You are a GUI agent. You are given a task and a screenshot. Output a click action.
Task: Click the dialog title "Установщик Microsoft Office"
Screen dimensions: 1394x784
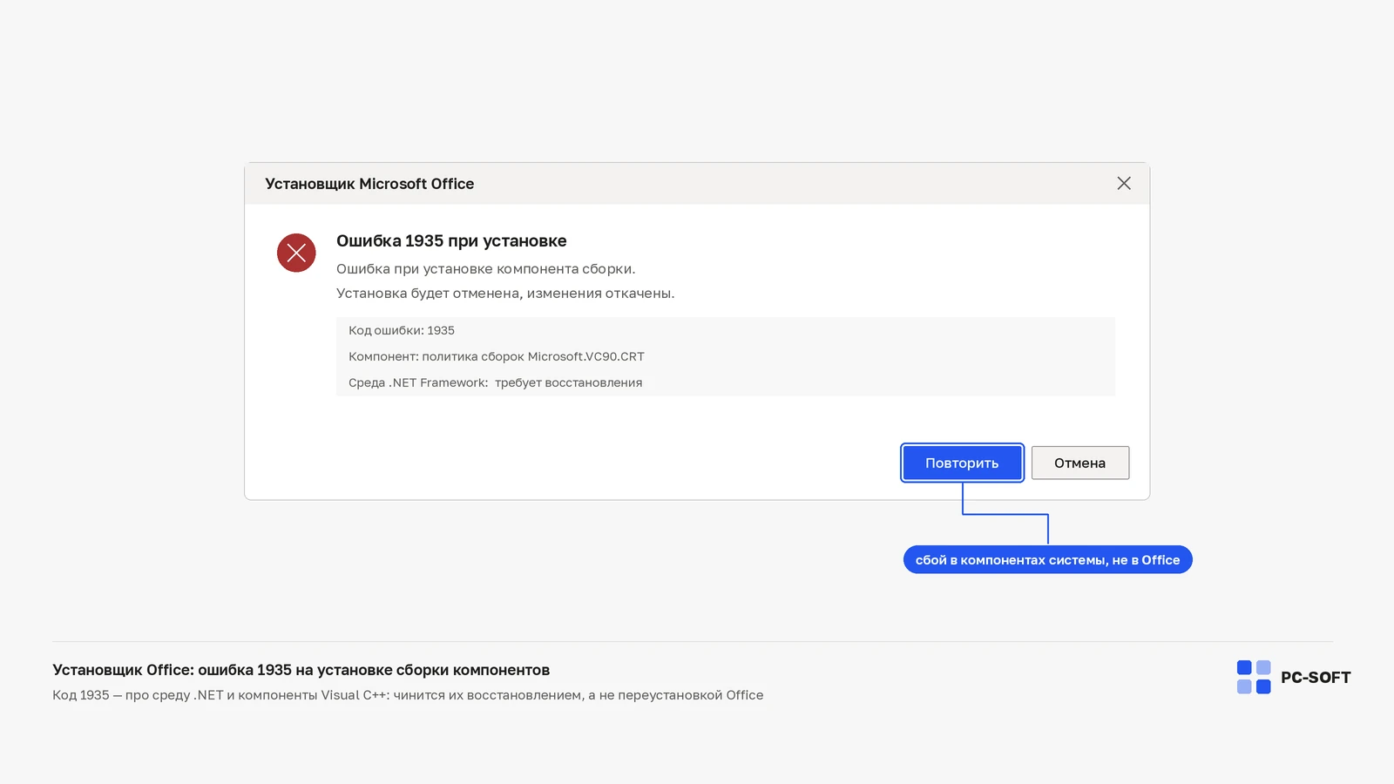pyautogui.click(x=369, y=184)
